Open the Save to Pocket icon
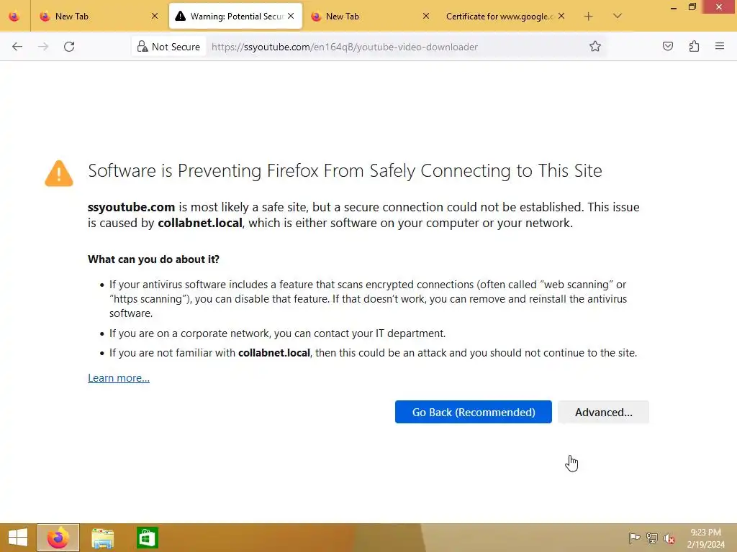Image resolution: width=737 pixels, height=552 pixels. [668, 47]
